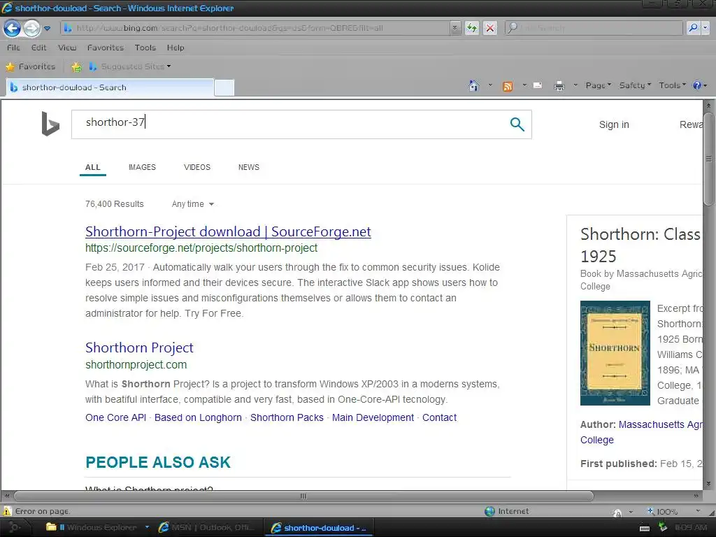Viewport: 716px width, 537px height.
Task: Click the Read Mail icon
Action: click(538, 85)
